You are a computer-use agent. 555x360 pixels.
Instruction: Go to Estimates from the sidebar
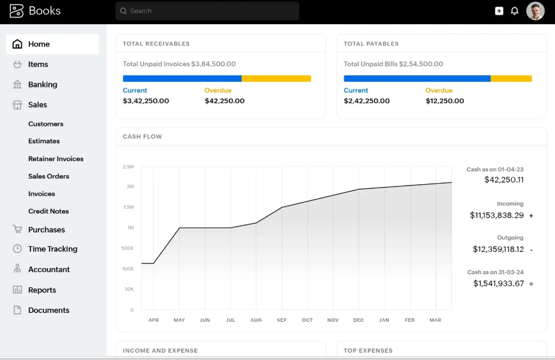[x=43, y=141]
